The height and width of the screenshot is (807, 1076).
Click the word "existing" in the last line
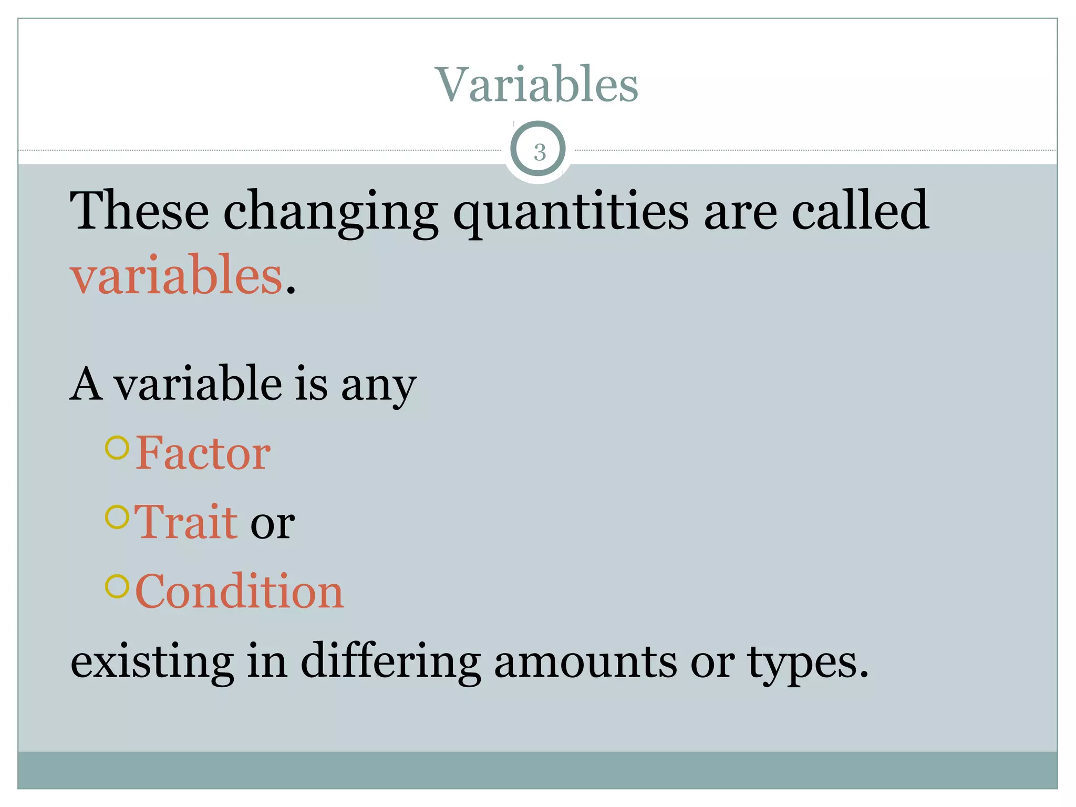point(152,661)
